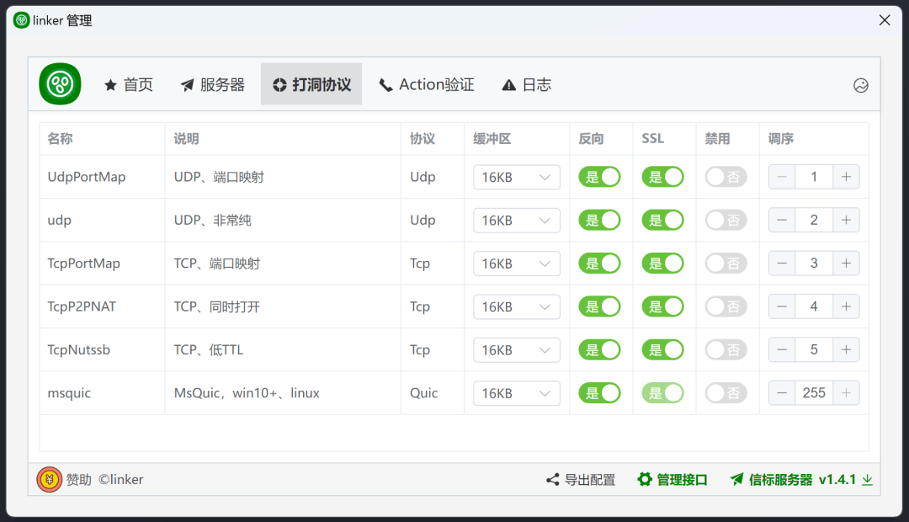Go to the 首页 tab
909x522 pixels.
point(129,85)
